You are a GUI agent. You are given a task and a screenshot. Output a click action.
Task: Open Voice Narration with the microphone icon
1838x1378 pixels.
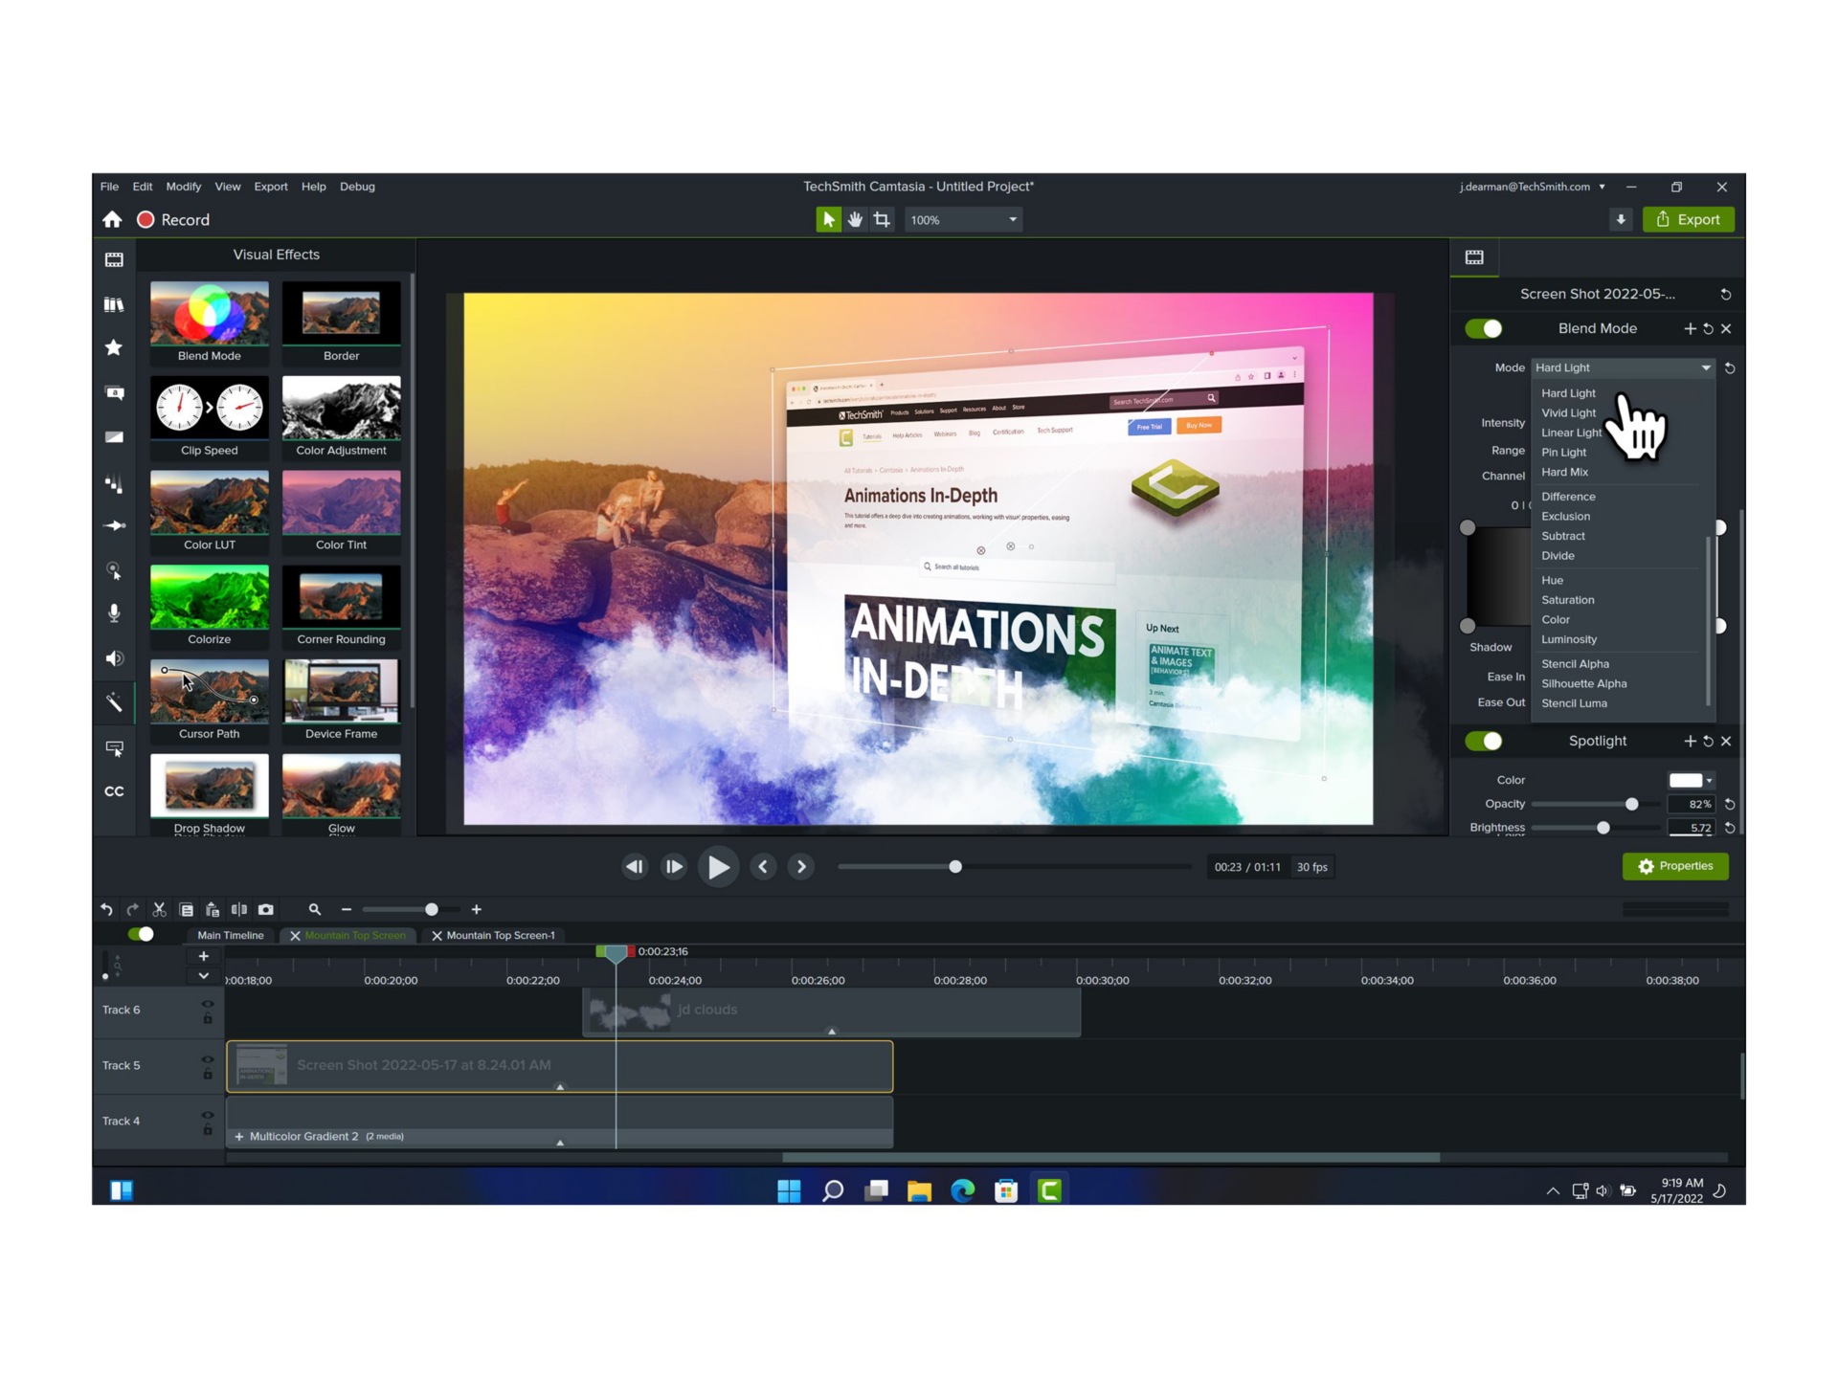coord(114,613)
